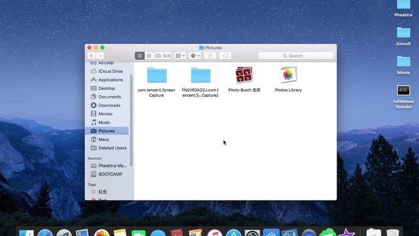Click the Edit Tags toolbar button
This screenshot has height=236, width=419.
coord(225,56)
